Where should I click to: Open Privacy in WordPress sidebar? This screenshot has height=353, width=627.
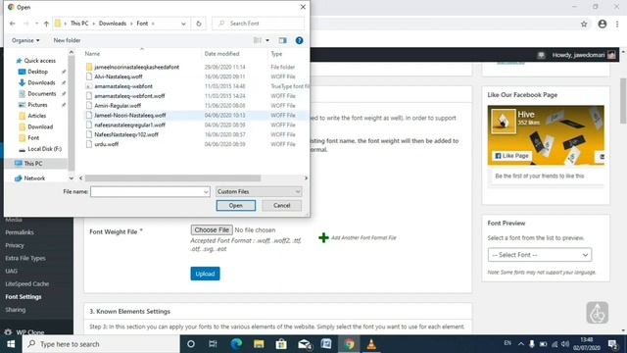(x=15, y=245)
